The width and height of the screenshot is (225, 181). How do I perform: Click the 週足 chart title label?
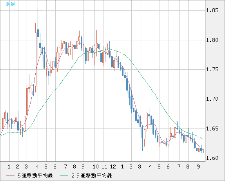click(10, 4)
